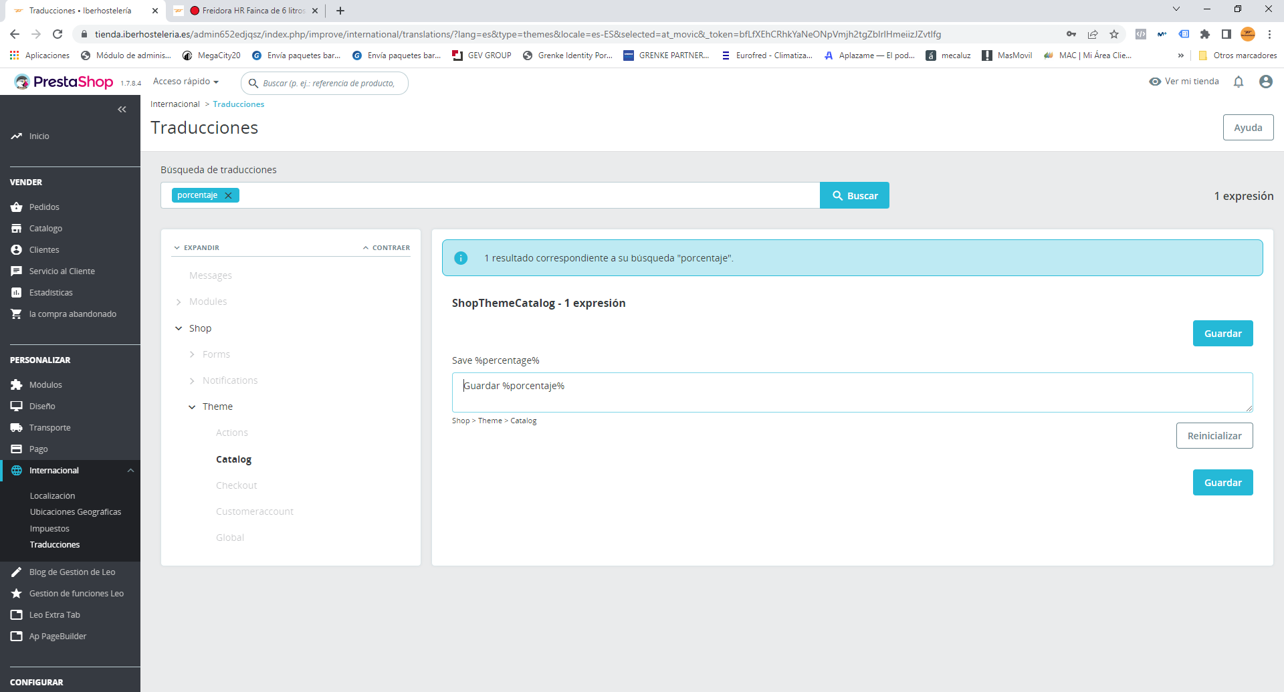Click the upper Guardar button
This screenshot has width=1284, height=692.
pyautogui.click(x=1222, y=334)
